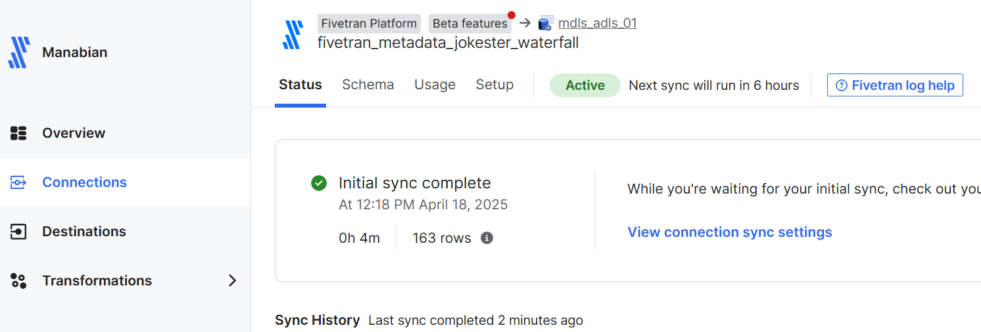
Task: Follow the mdls_adls_01 destination link
Action: coord(597,24)
